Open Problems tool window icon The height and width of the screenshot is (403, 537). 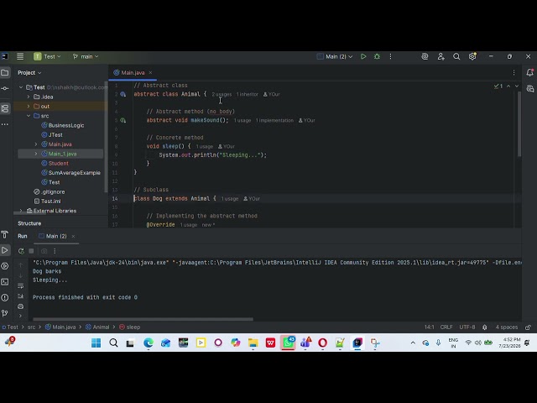(x=5, y=297)
